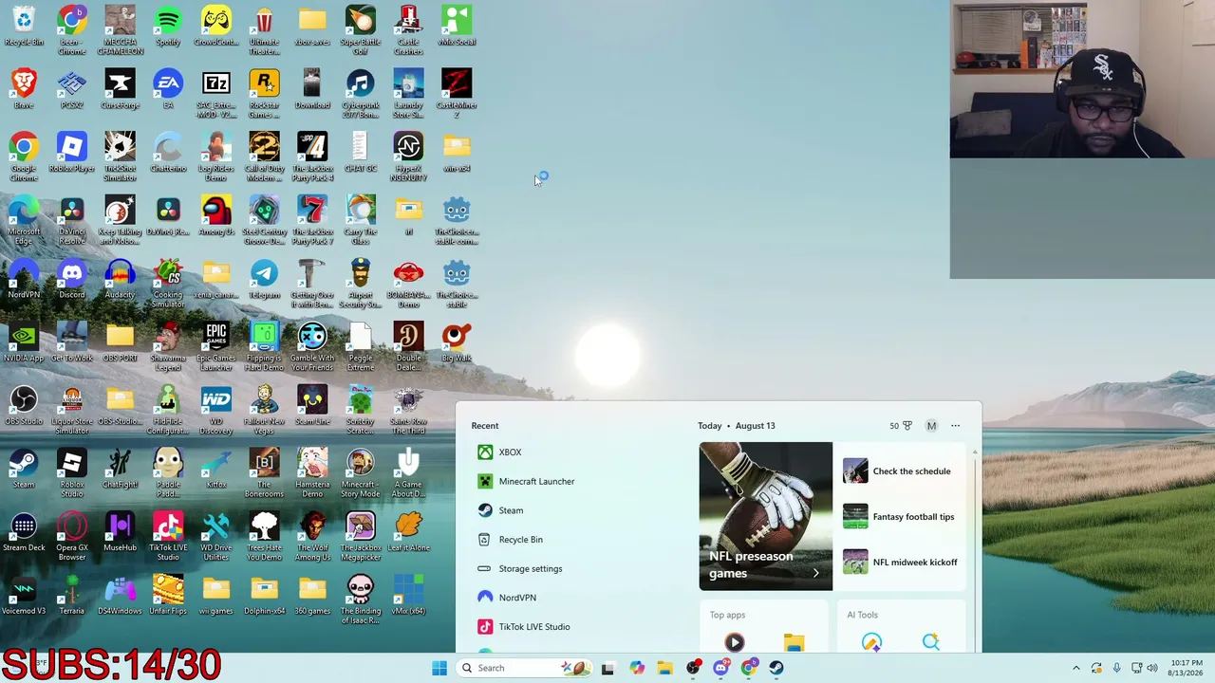Image resolution: width=1215 pixels, height=683 pixels.
Task: Open the NFL preseason games card
Action: pyautogui.click(x=766, y=516)
